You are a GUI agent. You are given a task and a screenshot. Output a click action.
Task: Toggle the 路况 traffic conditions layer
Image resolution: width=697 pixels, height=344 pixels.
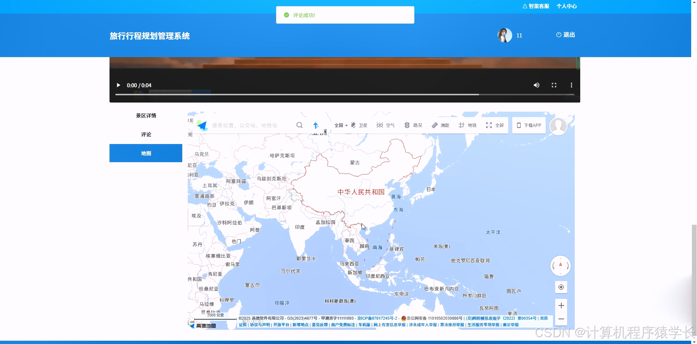(413, 125)
